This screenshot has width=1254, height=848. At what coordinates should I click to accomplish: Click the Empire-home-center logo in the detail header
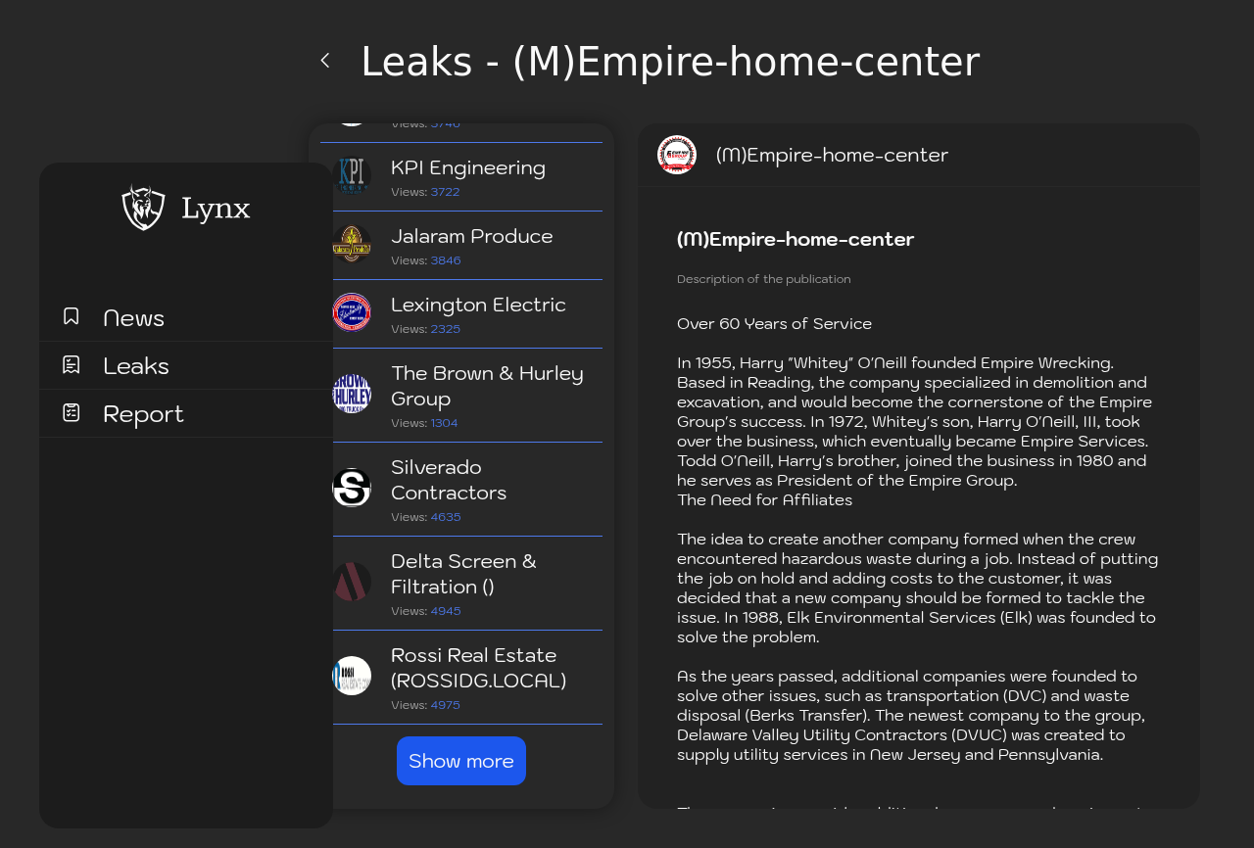(x=677, y=155)
